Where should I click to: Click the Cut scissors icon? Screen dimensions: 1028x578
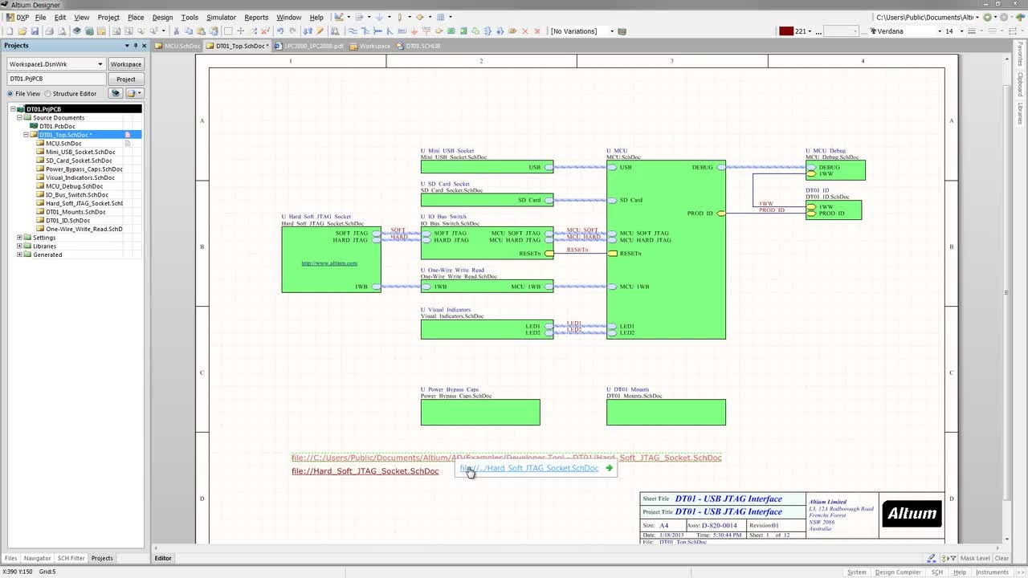click(176, 31)
